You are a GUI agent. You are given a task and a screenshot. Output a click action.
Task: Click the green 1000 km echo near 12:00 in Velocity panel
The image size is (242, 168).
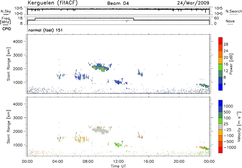click(118, 145)
